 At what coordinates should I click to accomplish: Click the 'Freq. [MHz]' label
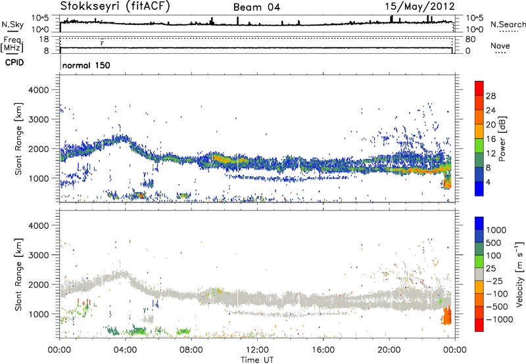point(12,45)
